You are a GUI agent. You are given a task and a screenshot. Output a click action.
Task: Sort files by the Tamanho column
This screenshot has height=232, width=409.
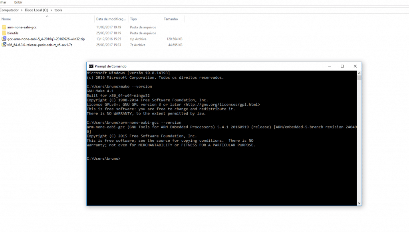[x=171, y=19]
